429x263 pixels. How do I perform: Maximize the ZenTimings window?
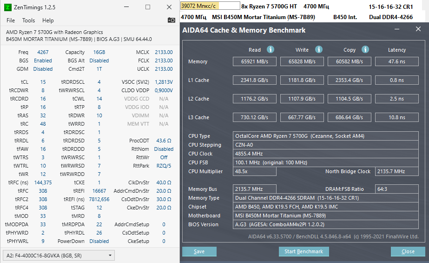[x=148, y=7]
